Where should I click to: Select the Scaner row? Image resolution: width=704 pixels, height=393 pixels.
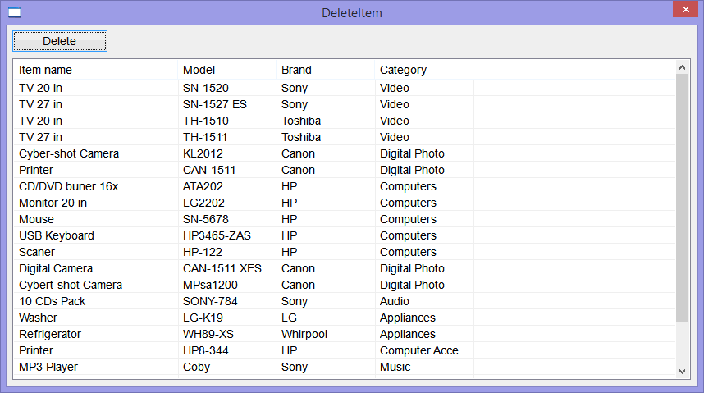pos(345,252)
